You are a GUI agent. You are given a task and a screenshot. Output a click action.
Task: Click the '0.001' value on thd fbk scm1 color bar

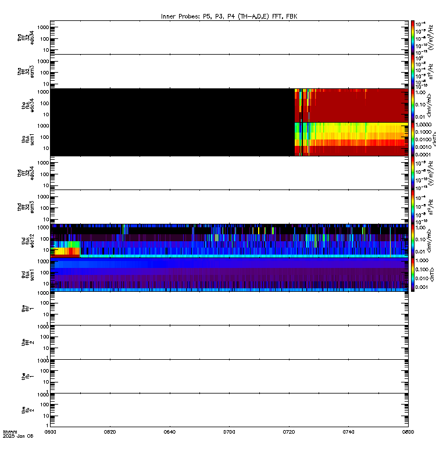(x=421, y=287)
